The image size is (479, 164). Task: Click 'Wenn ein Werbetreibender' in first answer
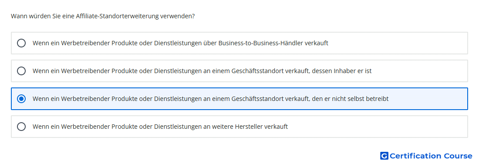pyautogui.click(x=71, y=43)
